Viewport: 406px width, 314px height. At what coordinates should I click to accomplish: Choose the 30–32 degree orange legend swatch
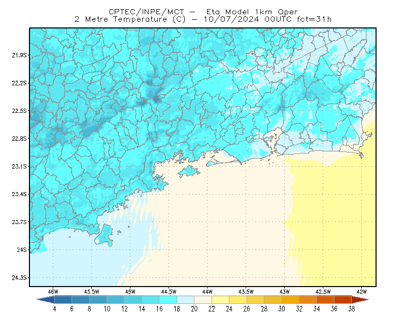point(290,300)
